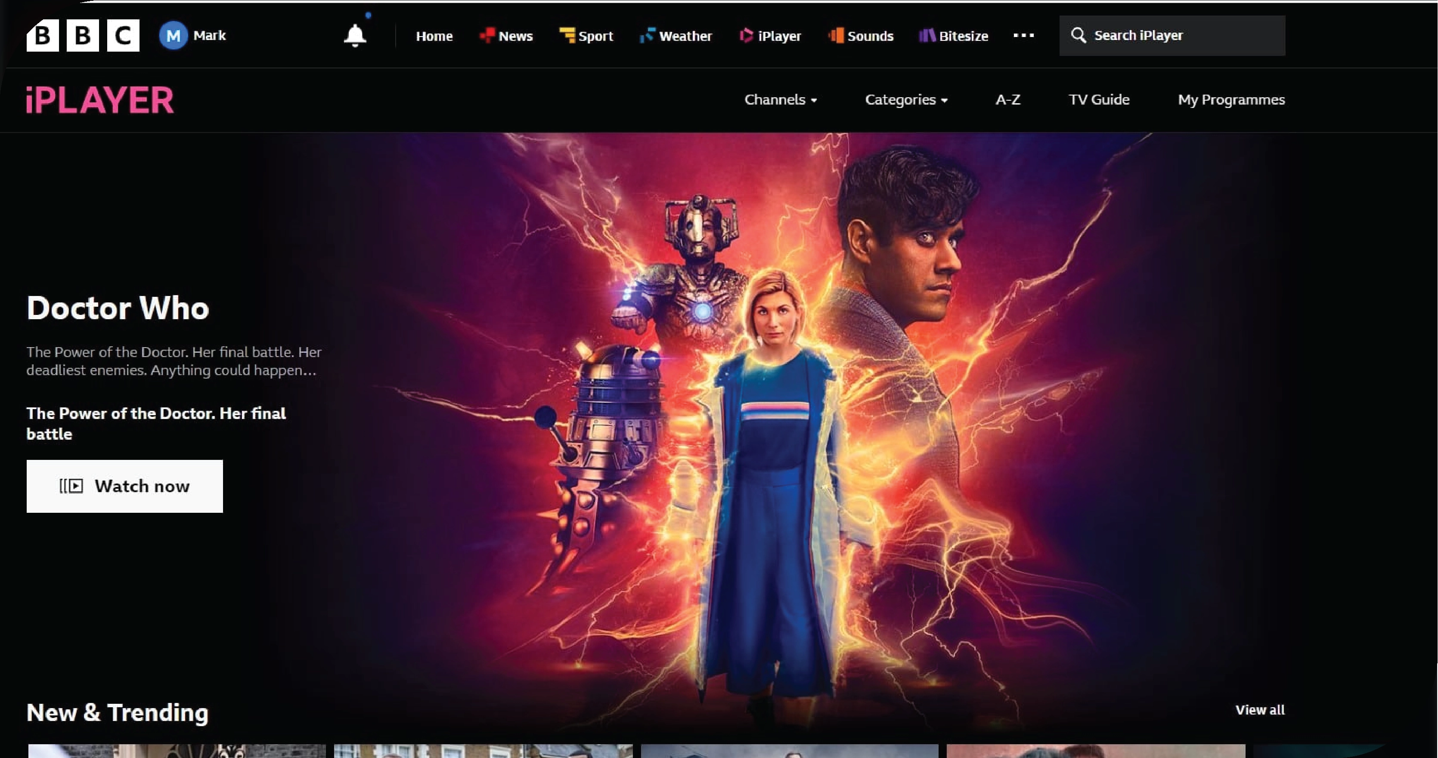Expand the Channels dropdown
This screenshot has width=1438, height=758.
pos(781,100)
